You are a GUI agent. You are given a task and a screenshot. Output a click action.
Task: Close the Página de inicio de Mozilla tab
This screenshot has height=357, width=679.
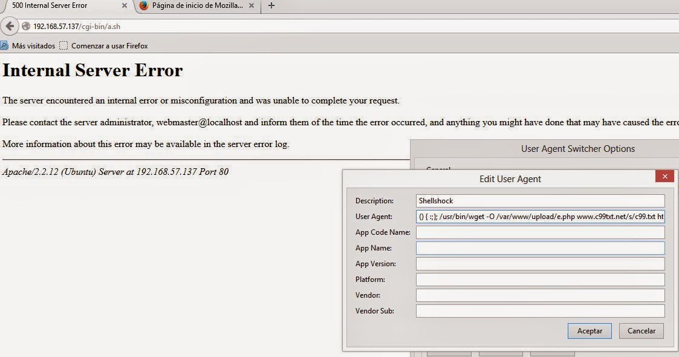point(251,5)
